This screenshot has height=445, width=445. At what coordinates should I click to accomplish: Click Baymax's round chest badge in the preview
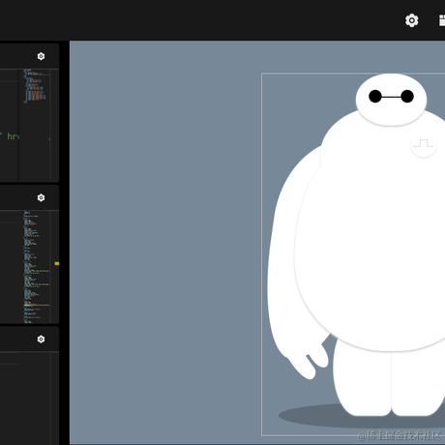(x=424, y=145)
